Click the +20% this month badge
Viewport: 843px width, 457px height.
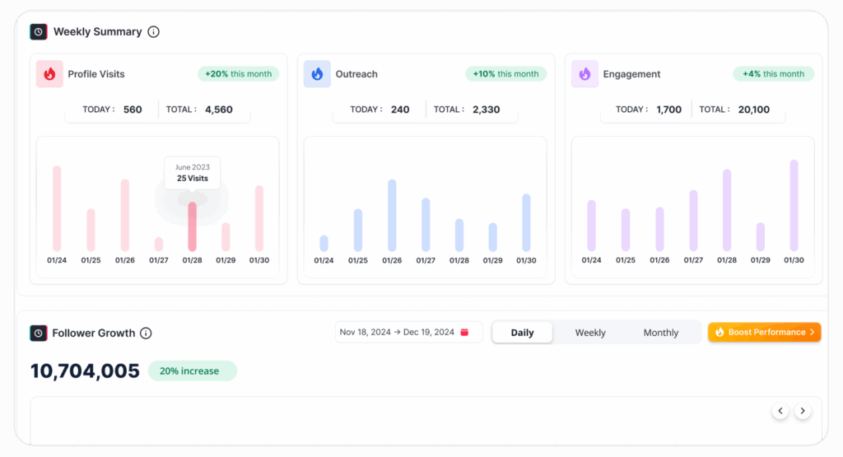pyautogui.click(x=238, y=74)
